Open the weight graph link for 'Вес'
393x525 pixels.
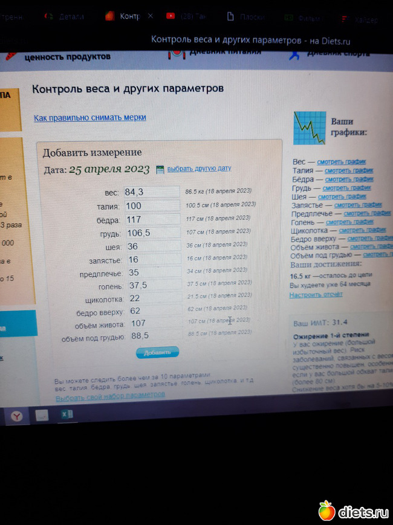[342, 162]
